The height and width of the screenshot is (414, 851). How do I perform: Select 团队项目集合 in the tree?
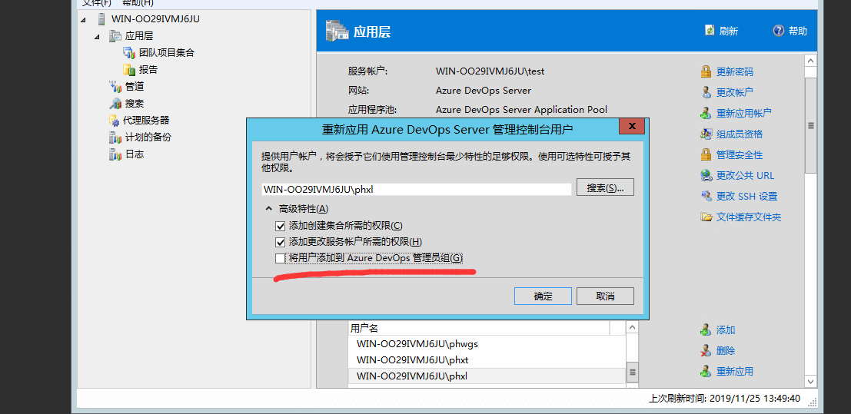[166, 53]
